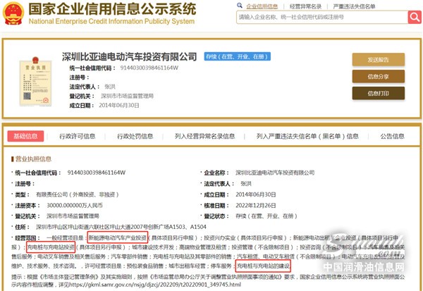Click the 登记状态 value in license details
Screen dimensions: 423x291
[x=266, y=216]
